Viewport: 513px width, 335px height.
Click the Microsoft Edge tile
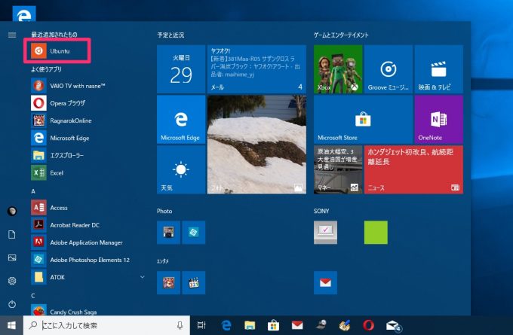pyautogui.click(x=181, y=120)
